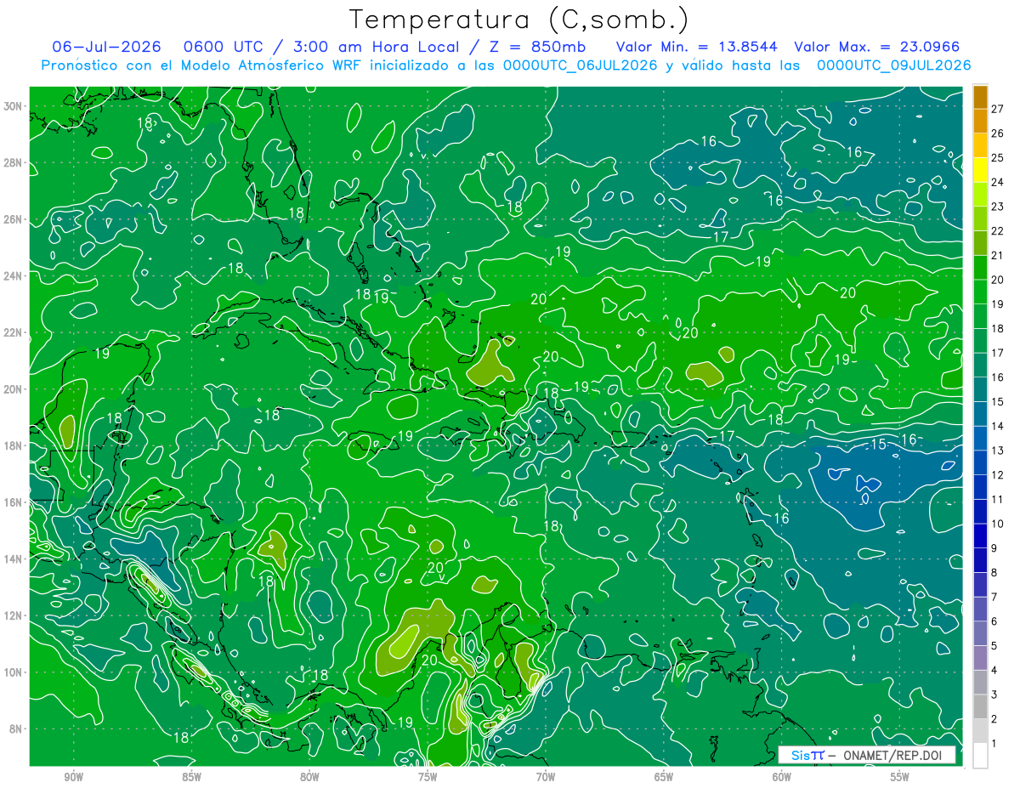
Task: Click 'Valor Max. = 23.0966' readout
Action: click(877, 47)
